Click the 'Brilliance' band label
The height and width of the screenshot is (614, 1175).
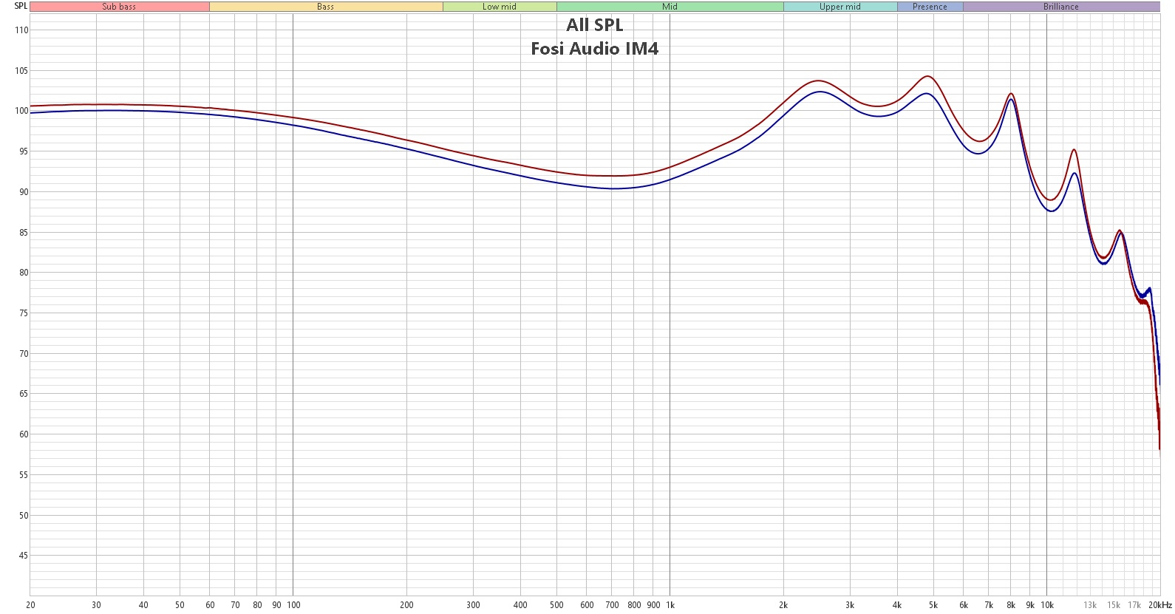[x=1061, y=7]
